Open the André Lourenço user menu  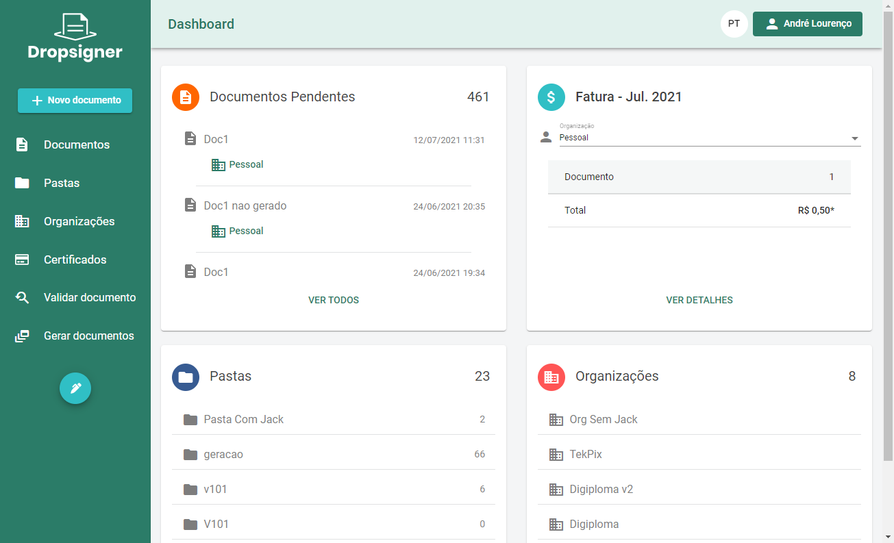coord(808,24)
